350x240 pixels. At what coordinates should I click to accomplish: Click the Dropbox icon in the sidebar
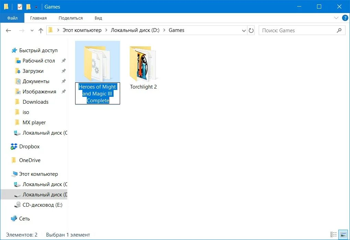[14, 147]
